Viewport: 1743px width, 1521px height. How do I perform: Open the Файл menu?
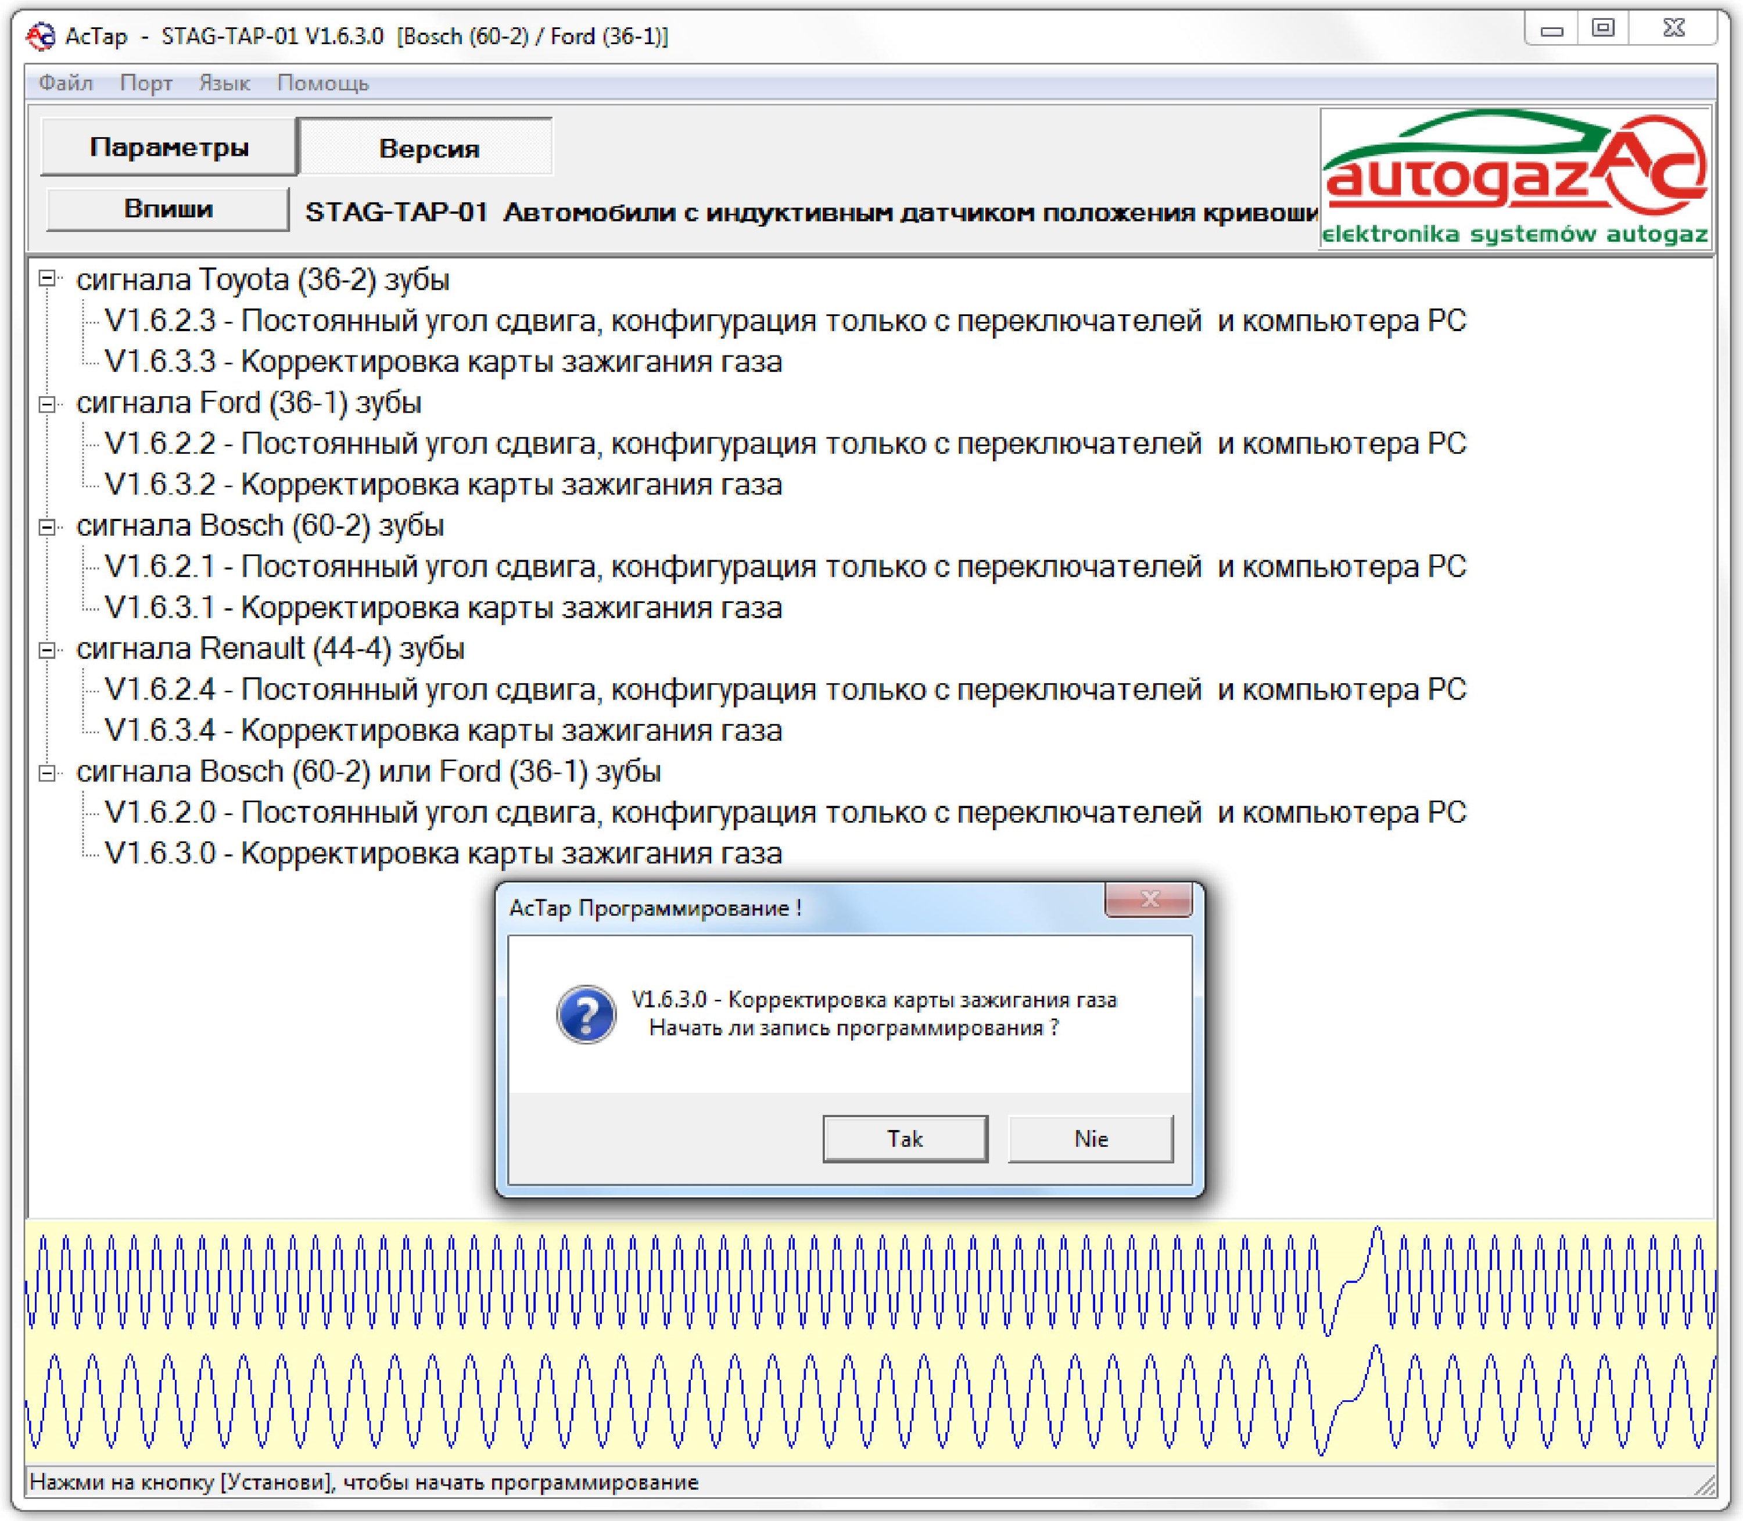click(65, 83)
